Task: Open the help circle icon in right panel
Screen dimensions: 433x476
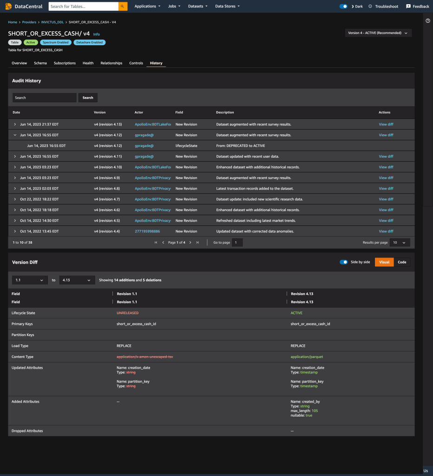Action: pyautogui.click(x=428, y=20)
